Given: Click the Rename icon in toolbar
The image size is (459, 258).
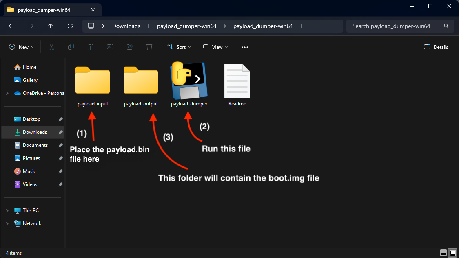Looking at the screenshot, I should pyautogui.click(x=110, y=47).
